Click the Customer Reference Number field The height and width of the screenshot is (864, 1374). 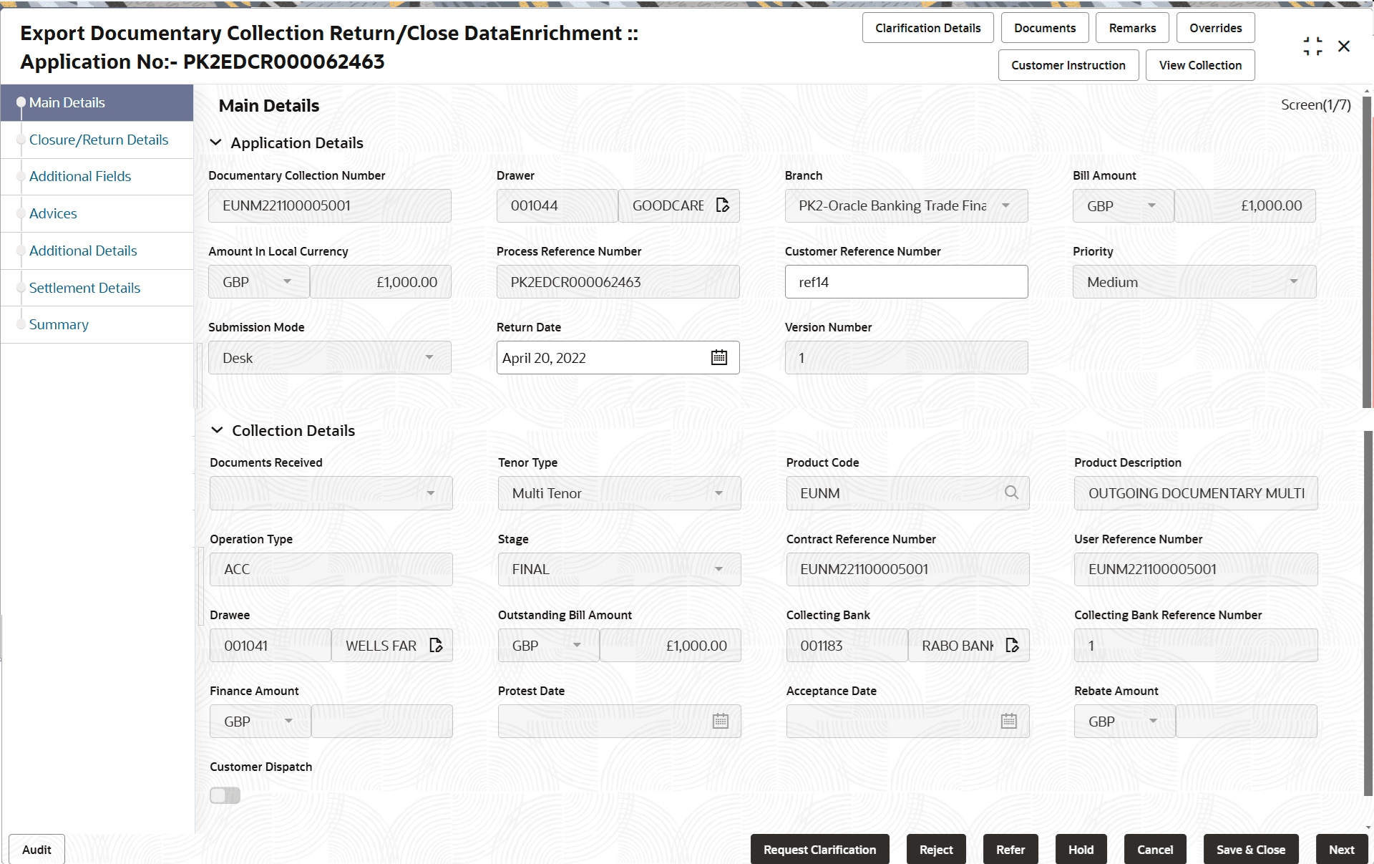[905, 282]
